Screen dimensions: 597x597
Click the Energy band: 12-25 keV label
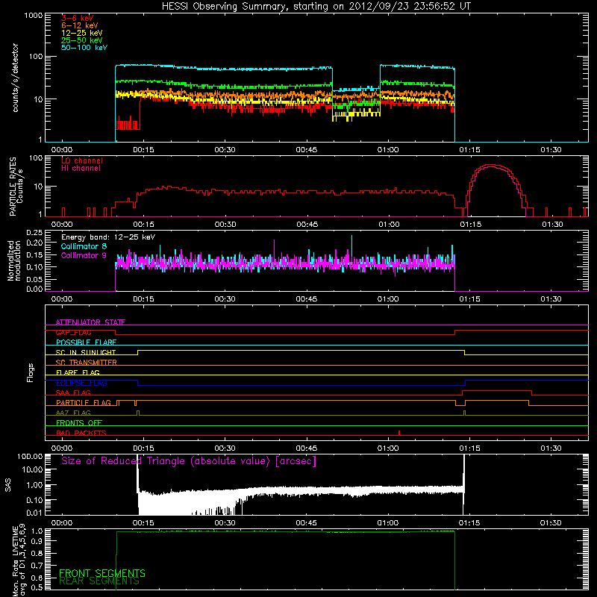[x=108, y=237]
